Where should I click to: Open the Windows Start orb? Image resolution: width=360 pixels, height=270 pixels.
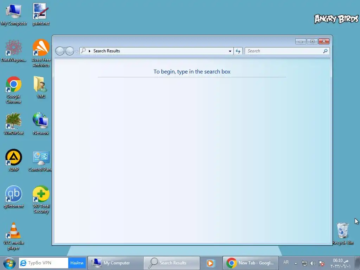point(9,263)
